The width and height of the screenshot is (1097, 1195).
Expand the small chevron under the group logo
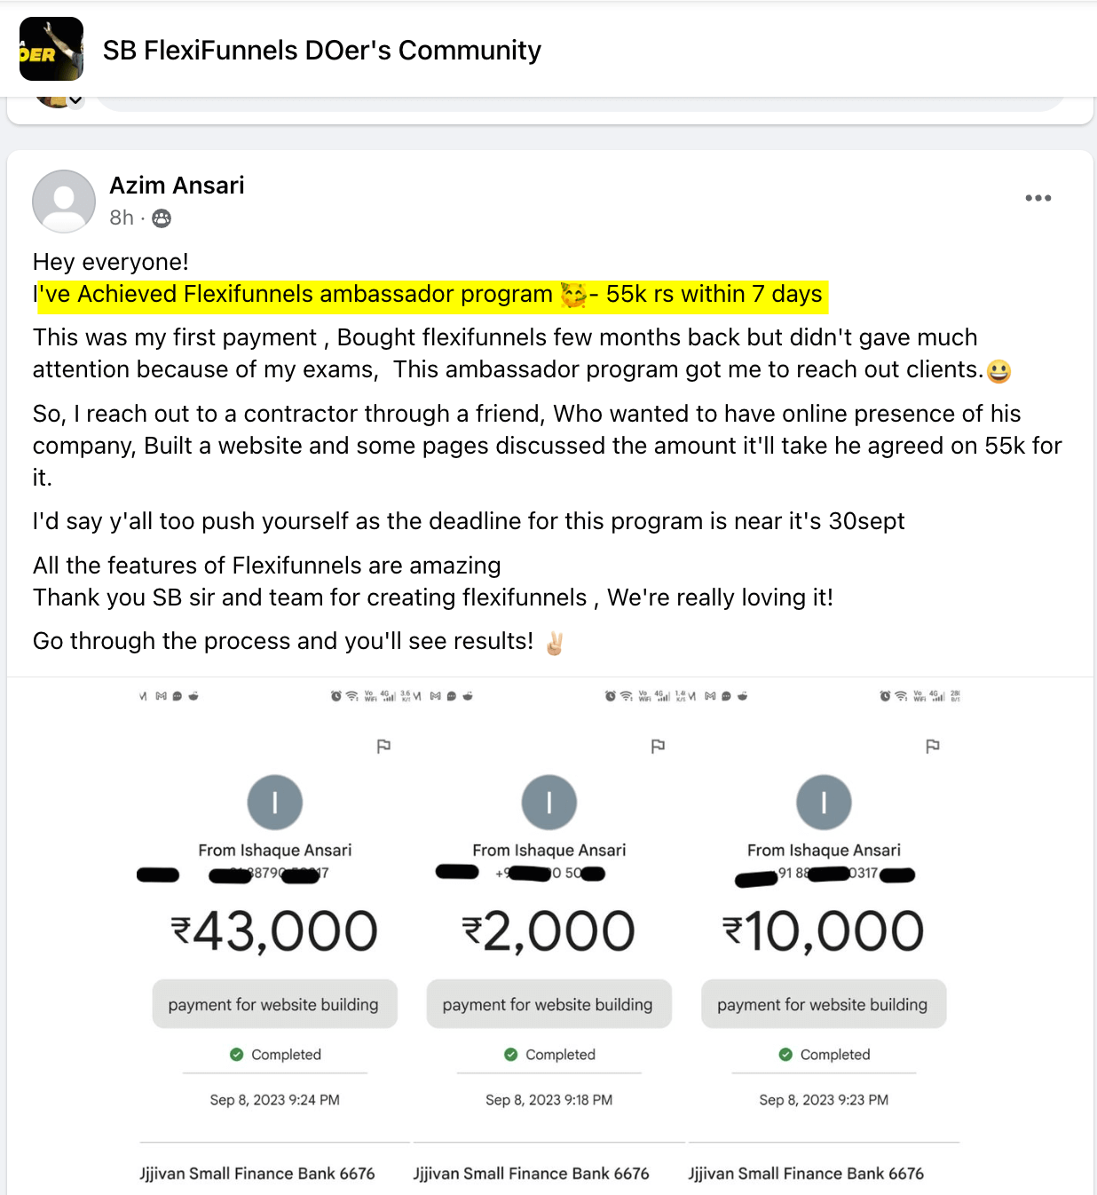tap(76, 99)
